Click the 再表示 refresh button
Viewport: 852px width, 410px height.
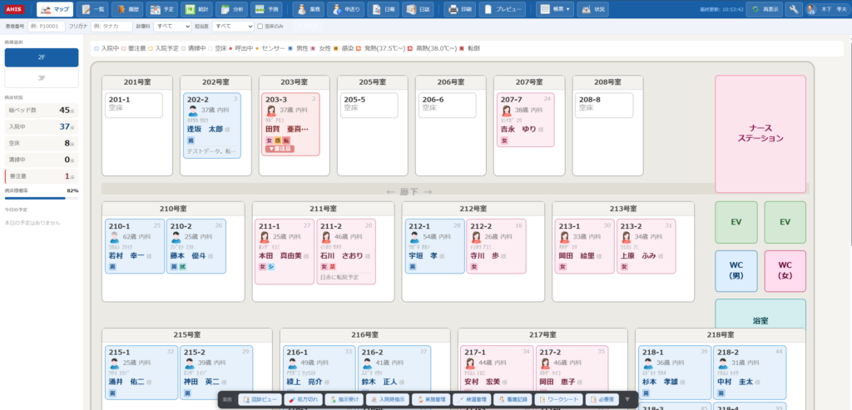pos(764,9)
